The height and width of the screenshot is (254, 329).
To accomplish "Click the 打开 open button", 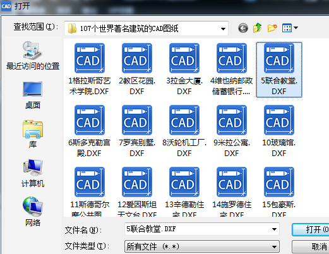I will click(311, 229).
